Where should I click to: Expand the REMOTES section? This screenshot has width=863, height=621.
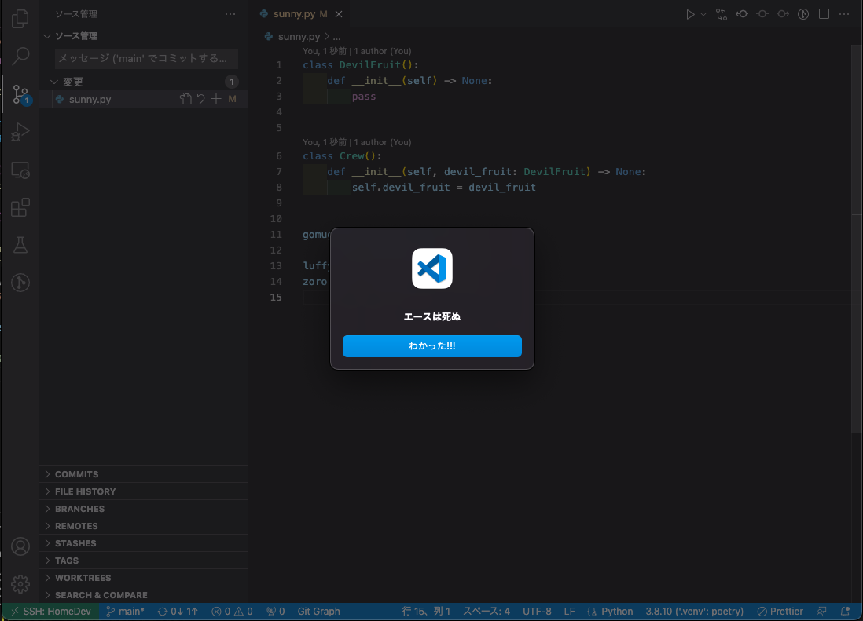coord(144,526)
